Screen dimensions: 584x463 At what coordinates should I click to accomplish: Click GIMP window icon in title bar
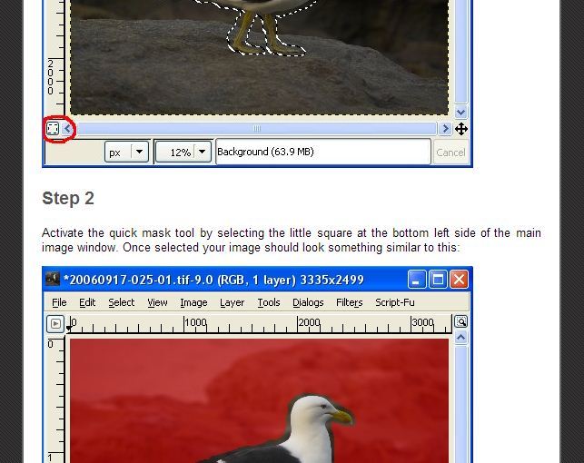pyautogui.click(x=53, y=279)
